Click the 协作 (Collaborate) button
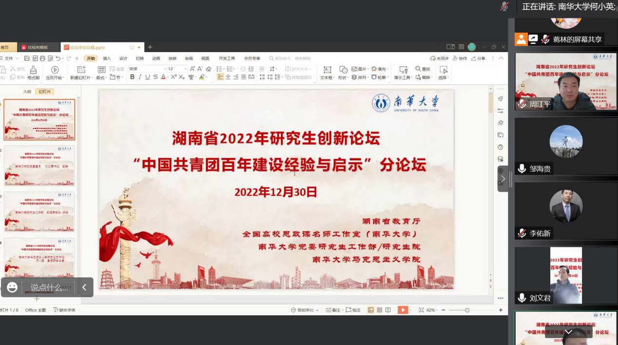618x345 pixels. point(460,58)
